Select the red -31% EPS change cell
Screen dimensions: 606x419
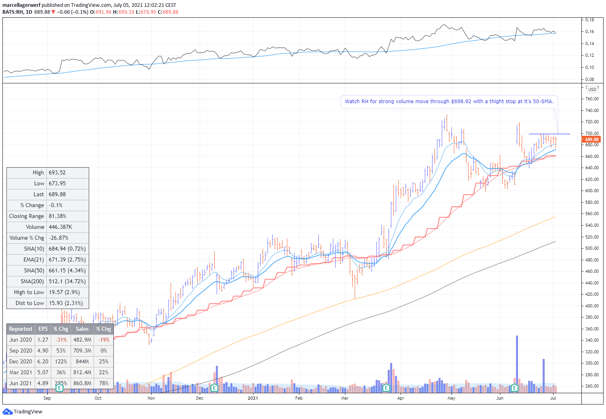click(61, 340)
